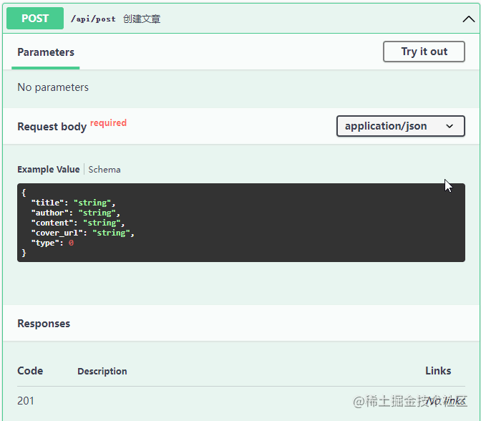Click the Links column header
The height and width of the screenshot is (421, 481).
tap(438, 371)
